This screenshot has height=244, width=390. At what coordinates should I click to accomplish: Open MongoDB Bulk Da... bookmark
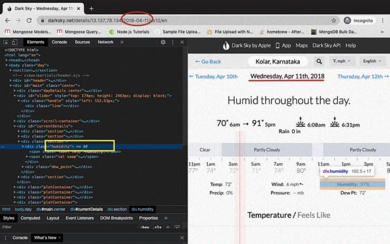[334, 32]
